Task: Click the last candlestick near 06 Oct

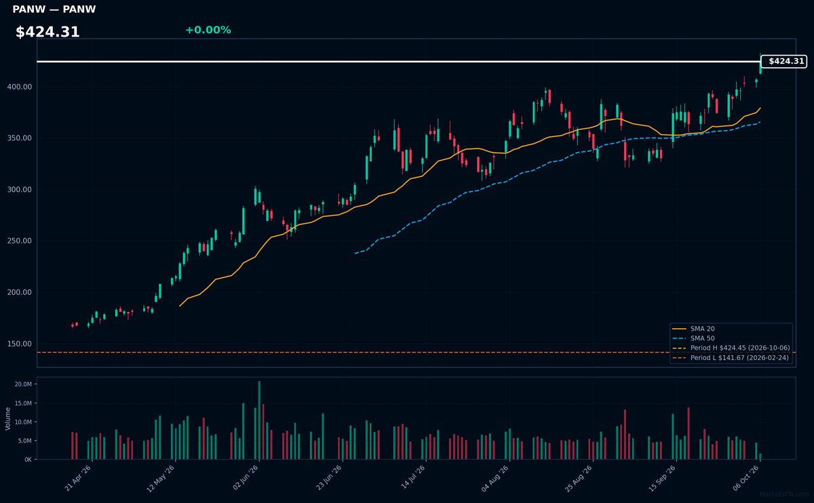Action: point(760,65)
